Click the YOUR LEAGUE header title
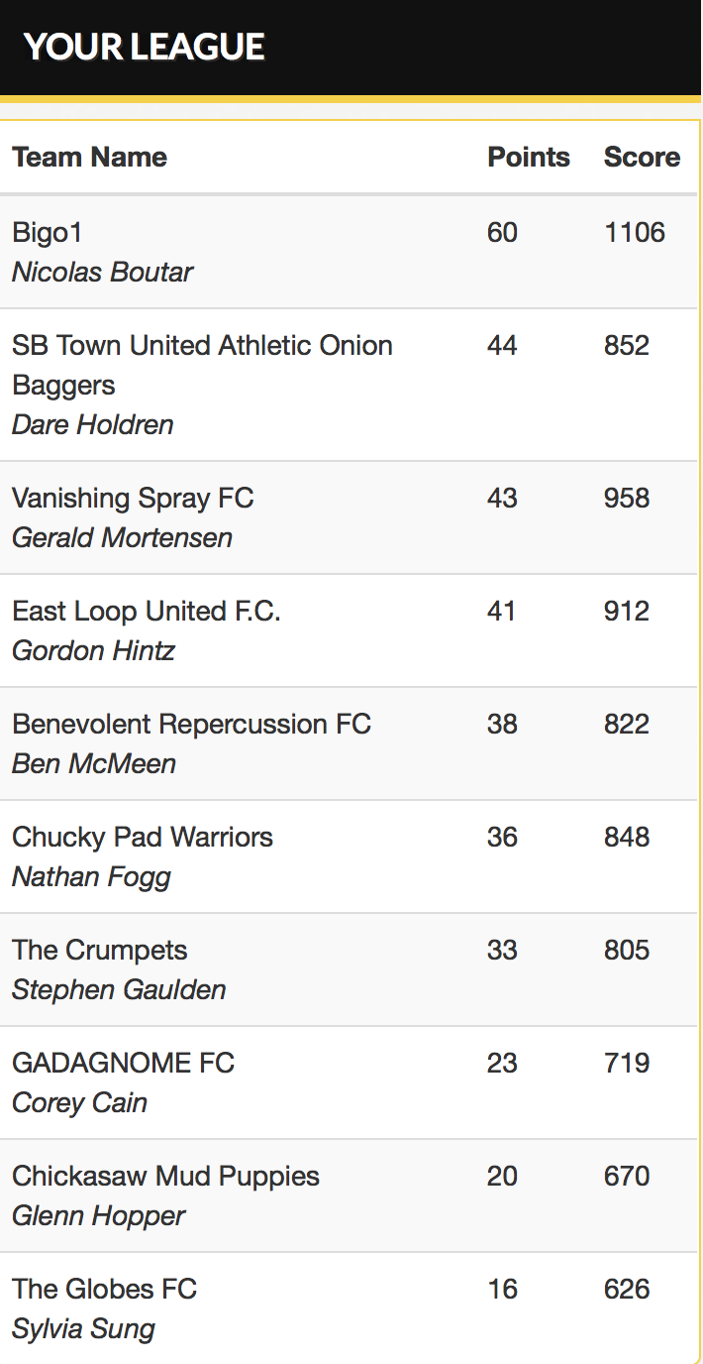This screenshot has width=703, height=1364. 145,47
